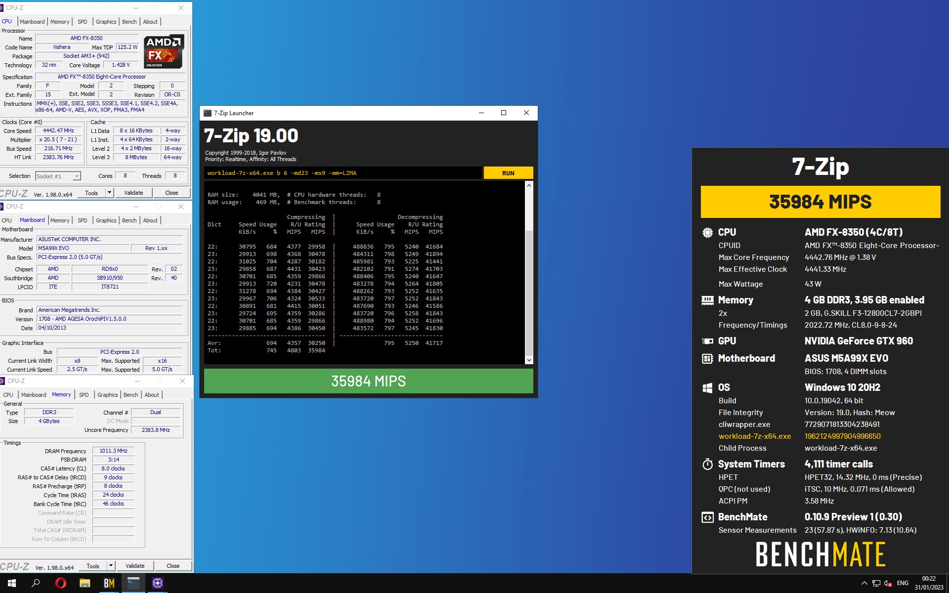Expand Socket #1 selection dropdown

coord(77,176)
